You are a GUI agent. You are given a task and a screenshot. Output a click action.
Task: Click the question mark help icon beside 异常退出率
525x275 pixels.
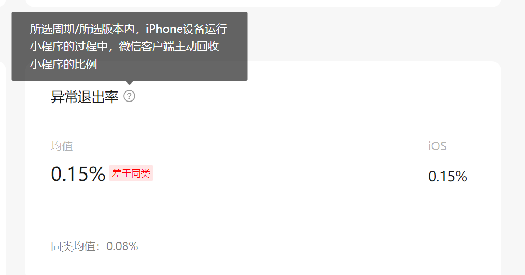[x=129, y=96]
